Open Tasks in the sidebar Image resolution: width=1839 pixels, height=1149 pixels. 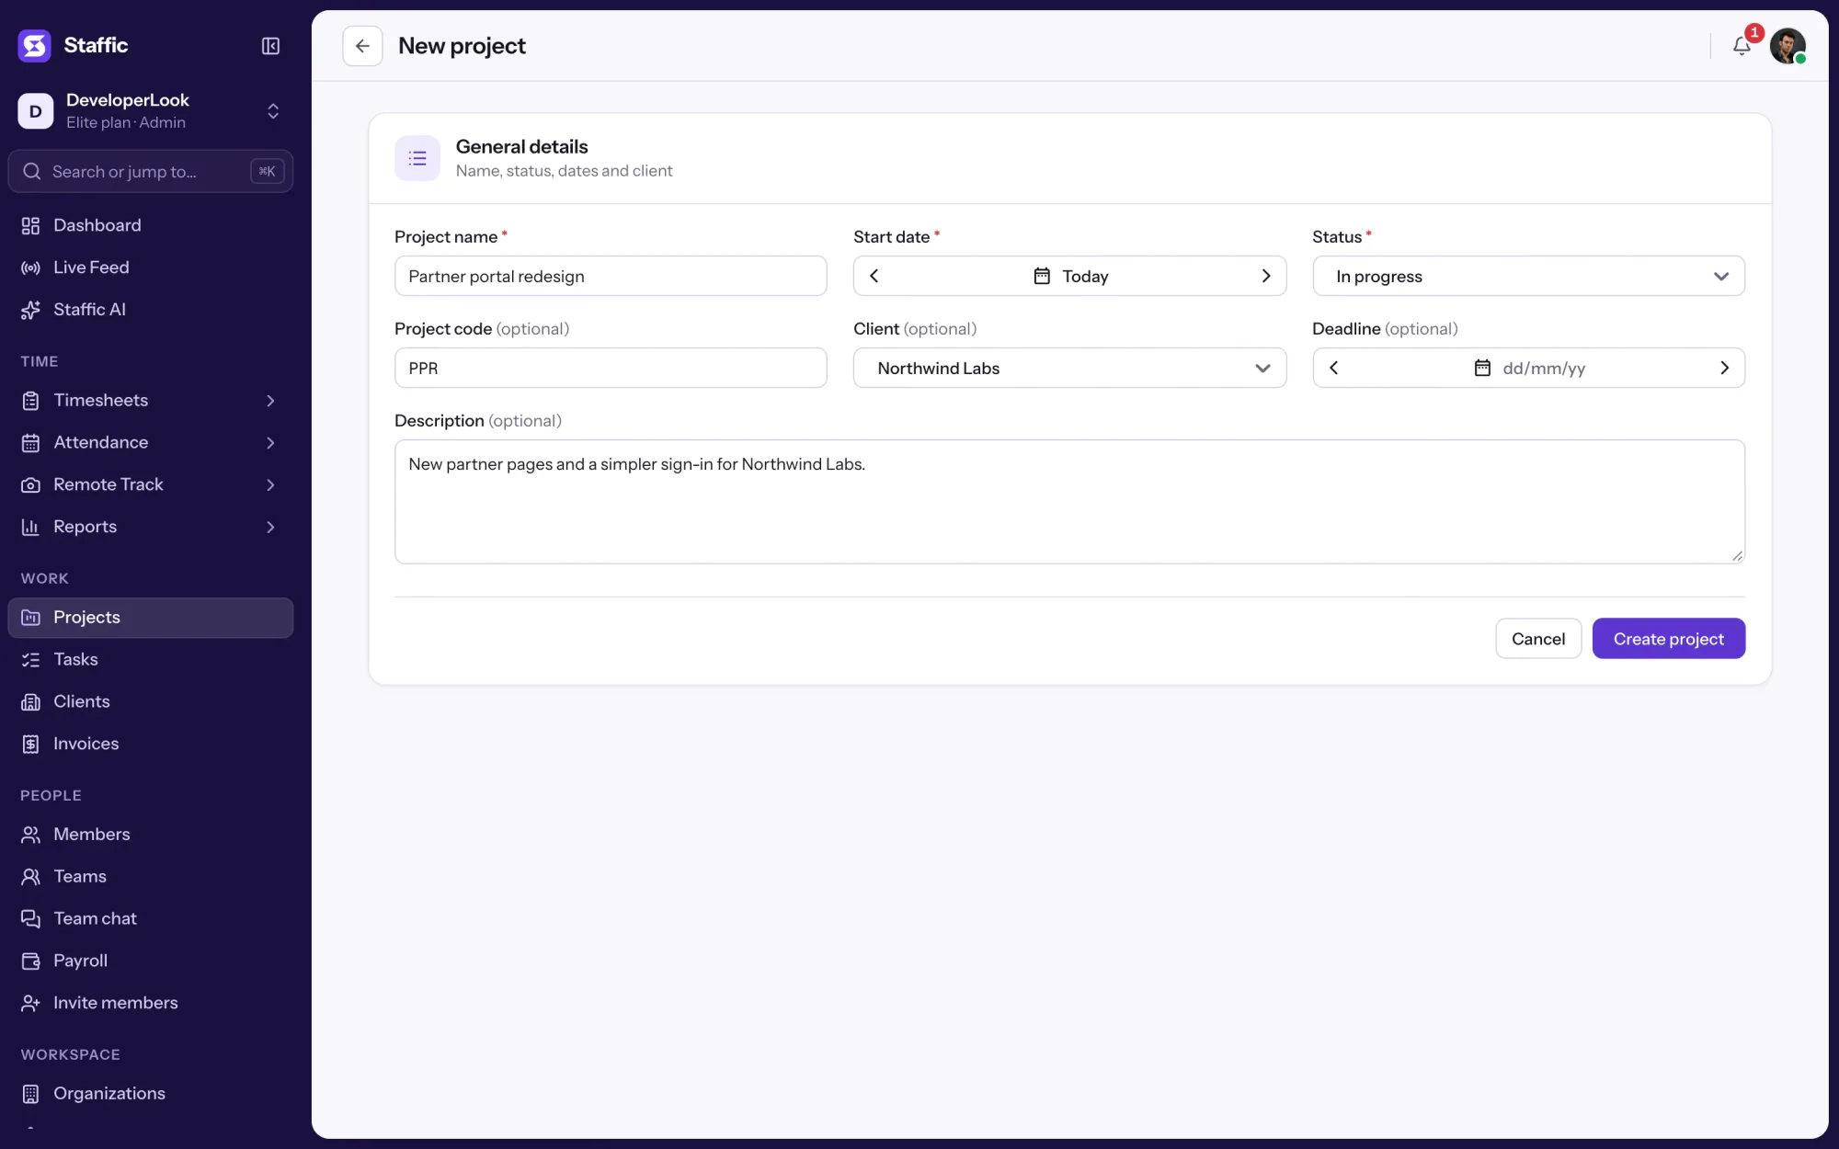[x=151, y=659]
